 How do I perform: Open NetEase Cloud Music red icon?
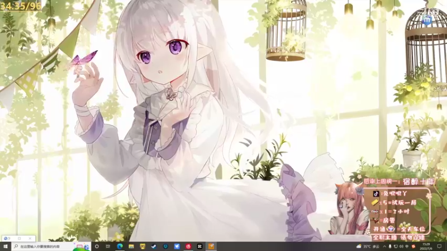(188, 246)
